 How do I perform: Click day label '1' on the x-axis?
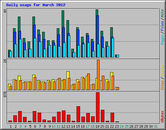click(x=11, y=126)
